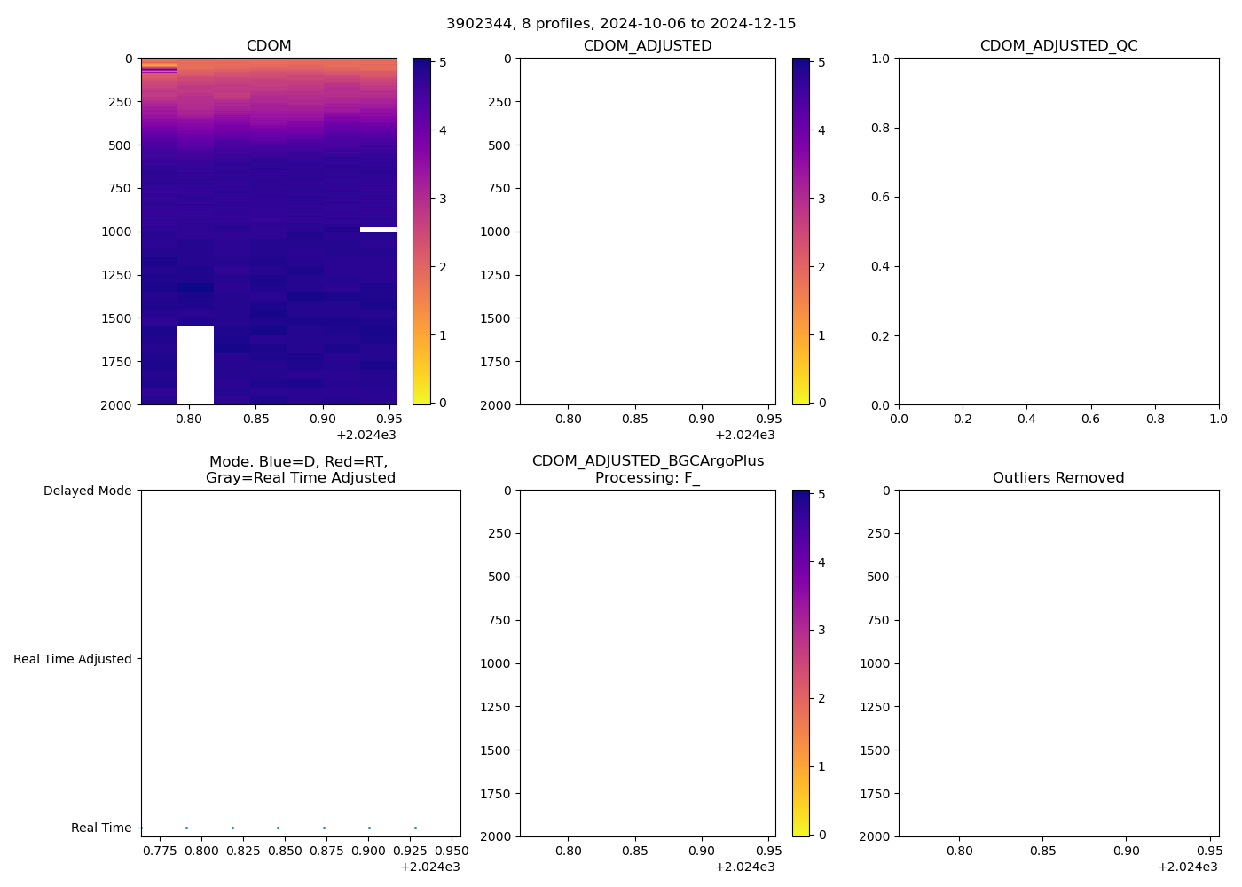1242x887 pixels.
Task: Select the Outliers Removed plot title
Action: tap(1058, 478)
